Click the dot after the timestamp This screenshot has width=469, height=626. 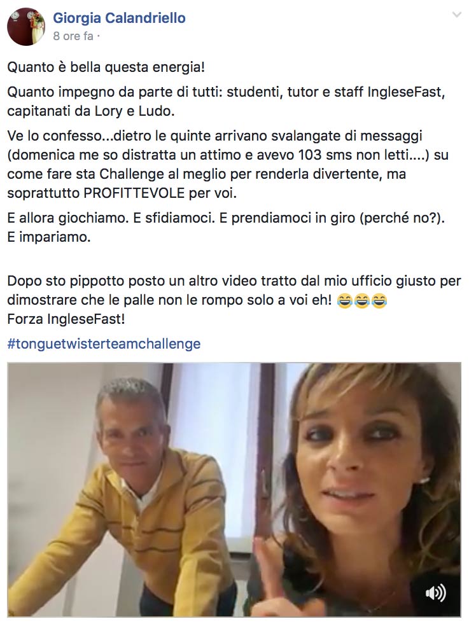(x=98, y=37)
